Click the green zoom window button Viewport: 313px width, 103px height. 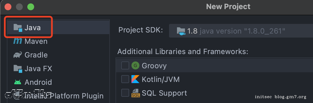click(x=31, y=7)
